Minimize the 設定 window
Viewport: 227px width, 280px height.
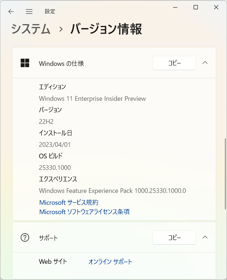(175, 7)
